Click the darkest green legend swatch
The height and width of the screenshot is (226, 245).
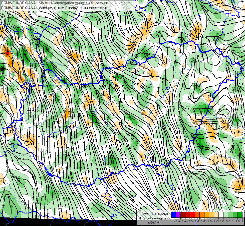click(x=240, y=215)
